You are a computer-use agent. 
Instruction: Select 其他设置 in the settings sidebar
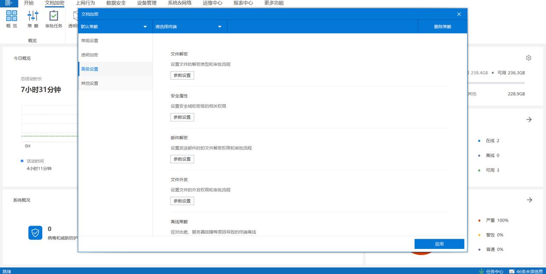coord(90,83)
